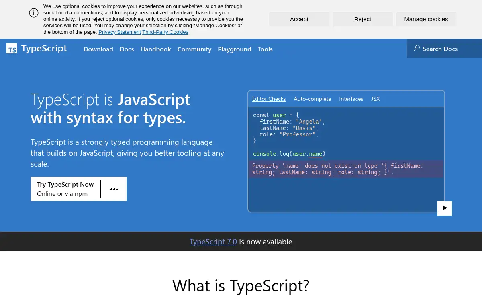Screen dimensions: 482x301
Task: Switch to the JSX tab
Action: point(376,99)
